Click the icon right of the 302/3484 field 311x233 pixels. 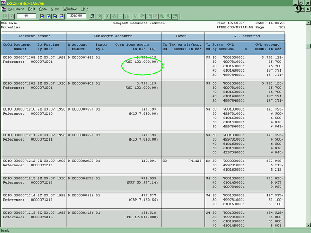point(92,16)
